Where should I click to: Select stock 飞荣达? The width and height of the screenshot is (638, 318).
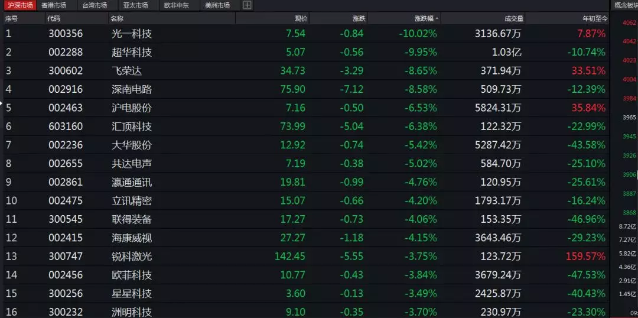[x=127, y=71]
